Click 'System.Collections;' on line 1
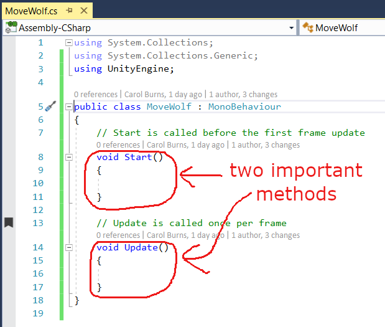The width and height of the screenshot is (385, 327). (160, 43)
